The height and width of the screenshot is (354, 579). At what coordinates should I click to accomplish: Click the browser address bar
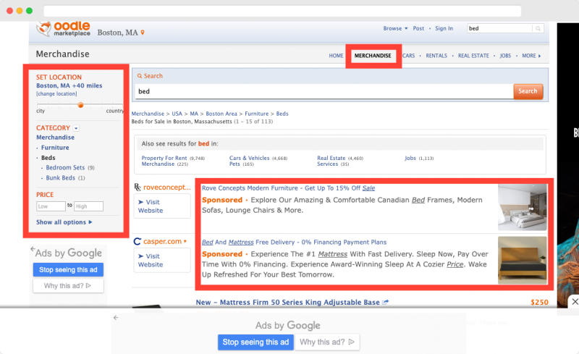[x=282, y=11]
